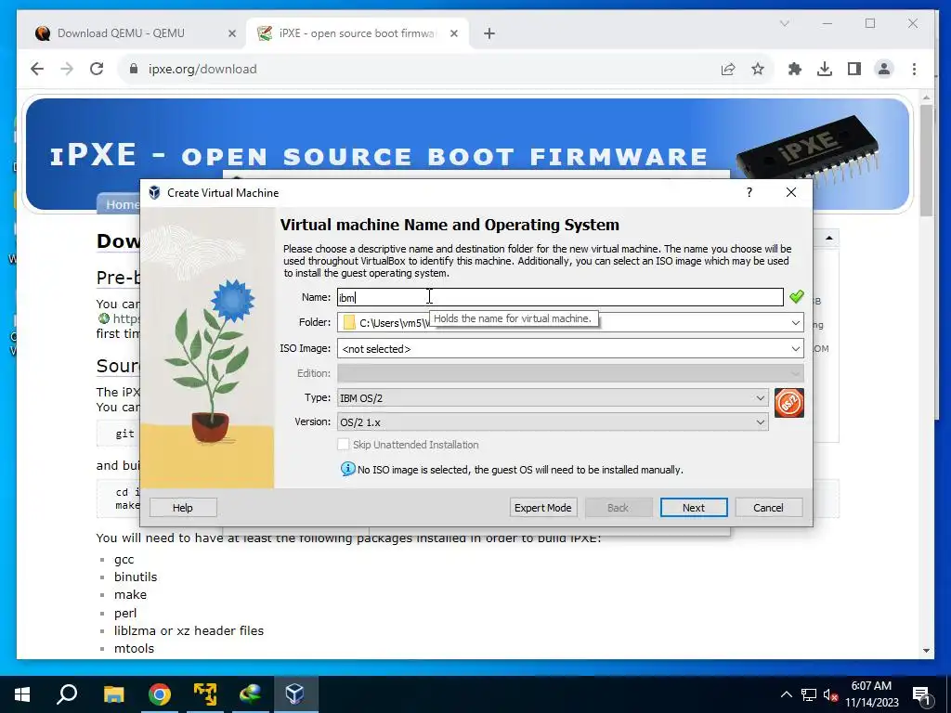Click the blue info icon
Image resolution: width=951 pixels, height=713 pixels.
pos(347,469)
